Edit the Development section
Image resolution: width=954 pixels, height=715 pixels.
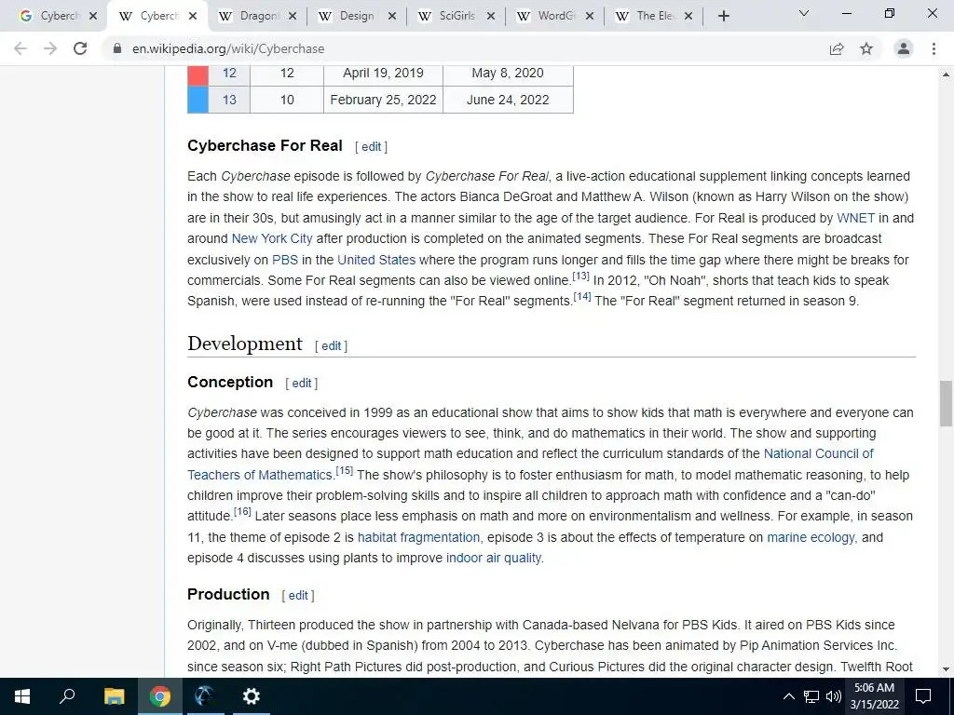[331, 346]
